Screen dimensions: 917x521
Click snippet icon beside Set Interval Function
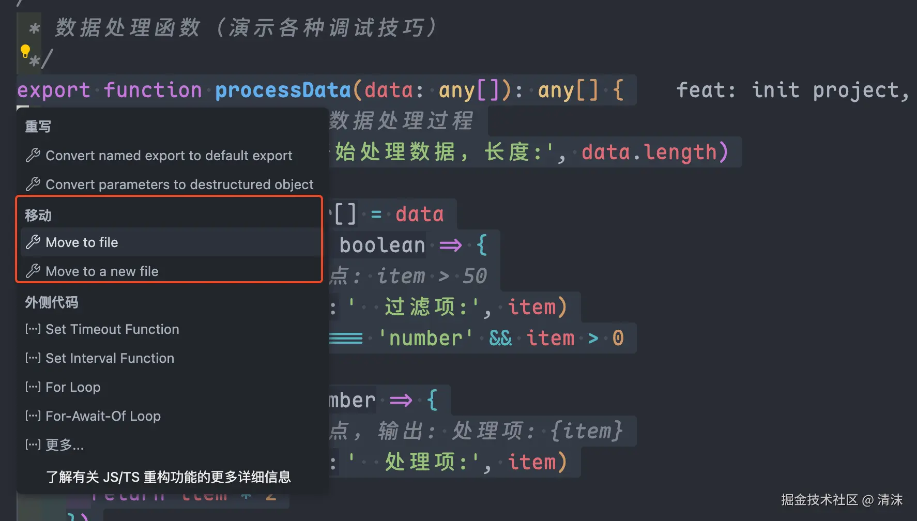33,358
